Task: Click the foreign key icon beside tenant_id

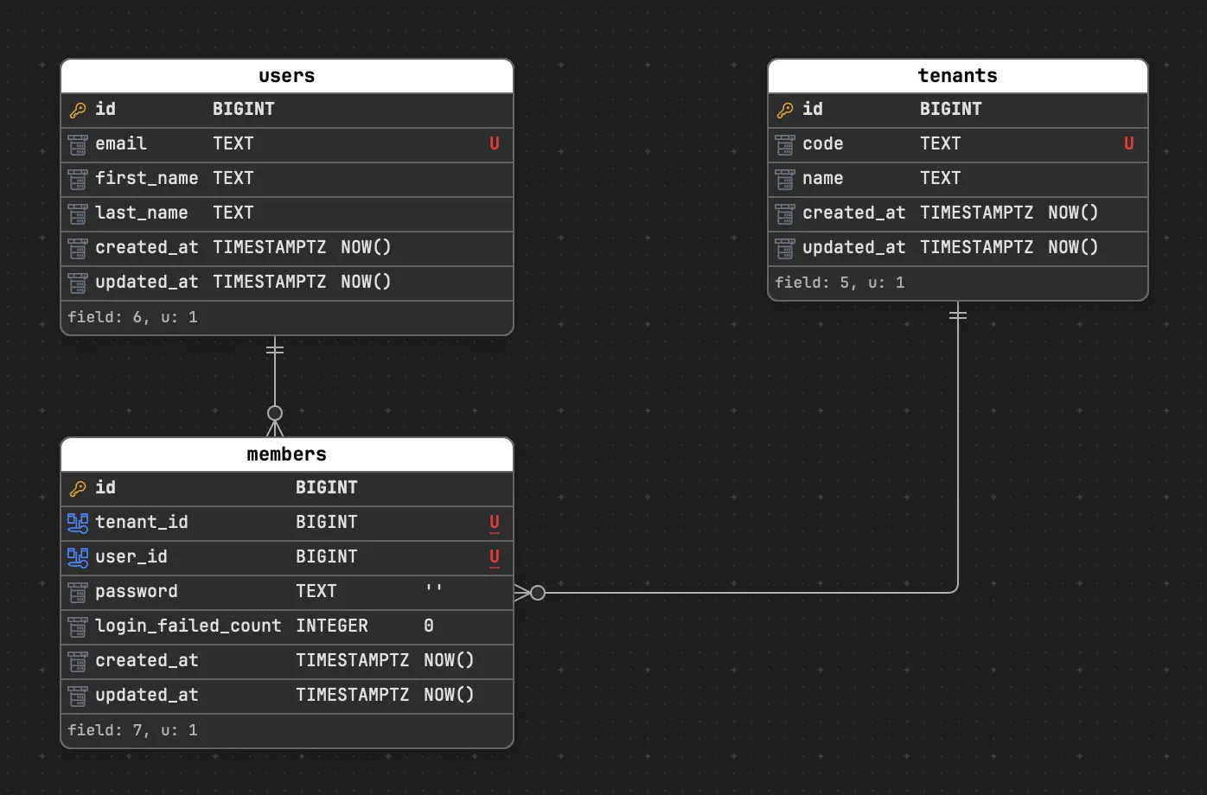Action: pyautogui.click(x=78, y=523)
